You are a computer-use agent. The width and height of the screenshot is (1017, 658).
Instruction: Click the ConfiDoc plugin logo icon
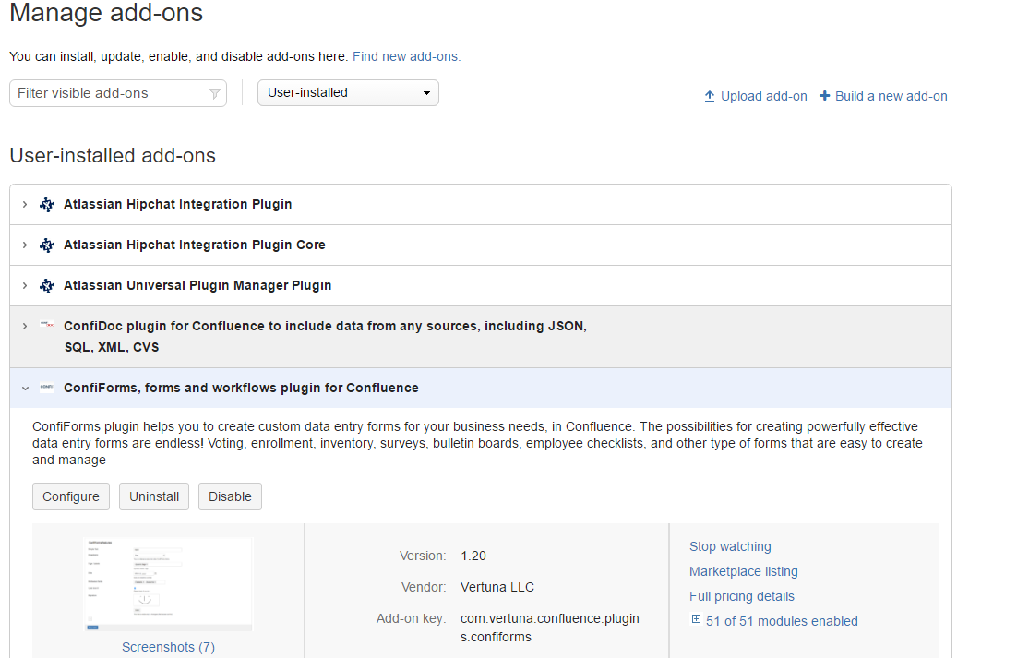(47, 325)
